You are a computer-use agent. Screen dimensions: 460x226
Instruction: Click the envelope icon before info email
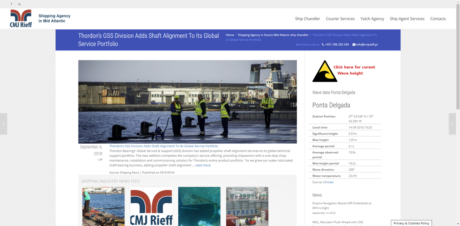point(354,45)
